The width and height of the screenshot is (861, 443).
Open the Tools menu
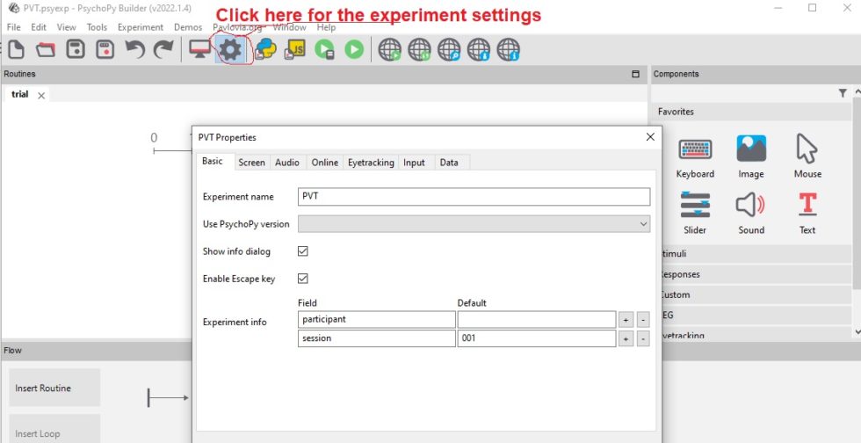click(x=97, y=27)
